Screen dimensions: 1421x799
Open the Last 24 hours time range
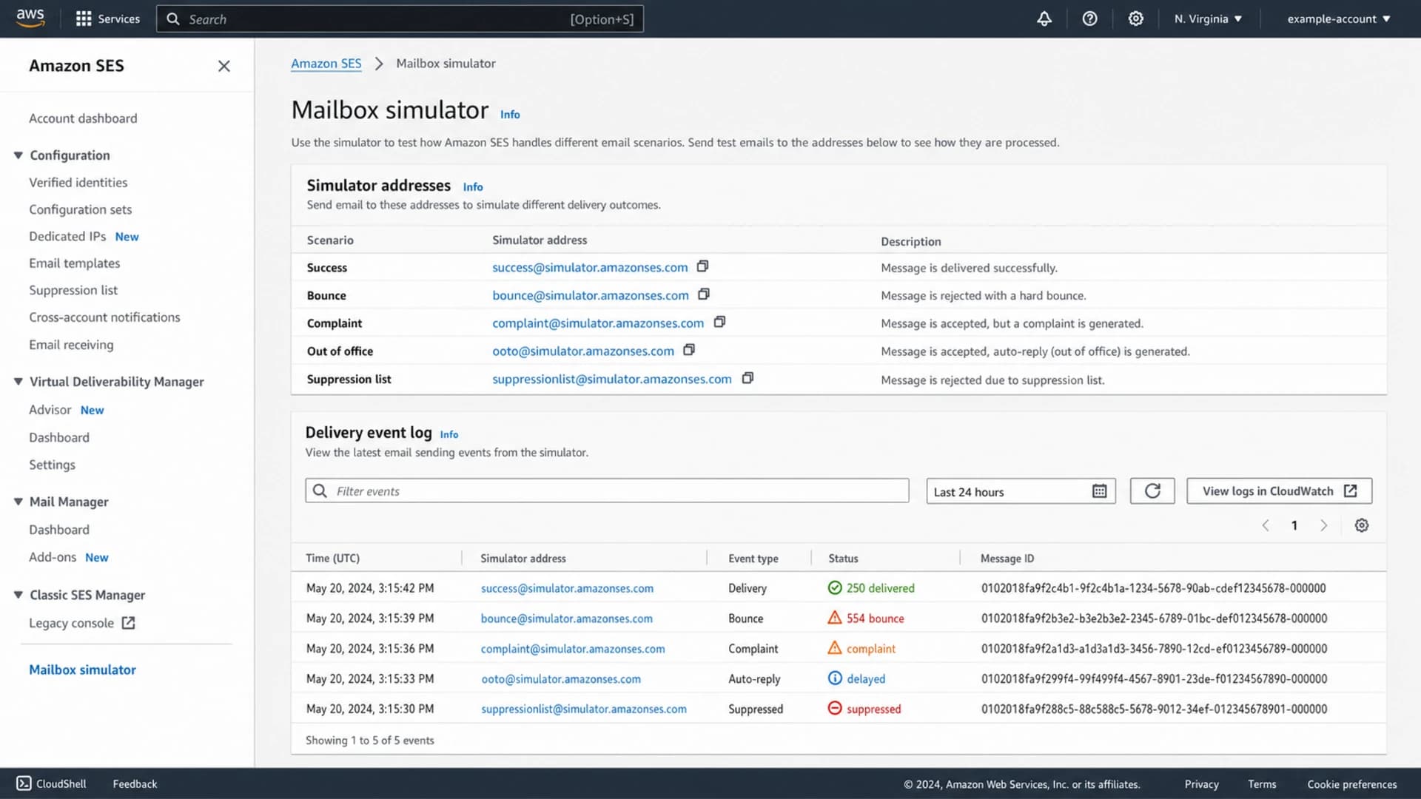1021,491
